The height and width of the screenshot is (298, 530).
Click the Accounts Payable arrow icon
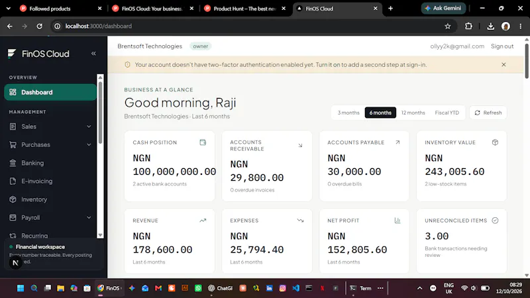(397, 142)
